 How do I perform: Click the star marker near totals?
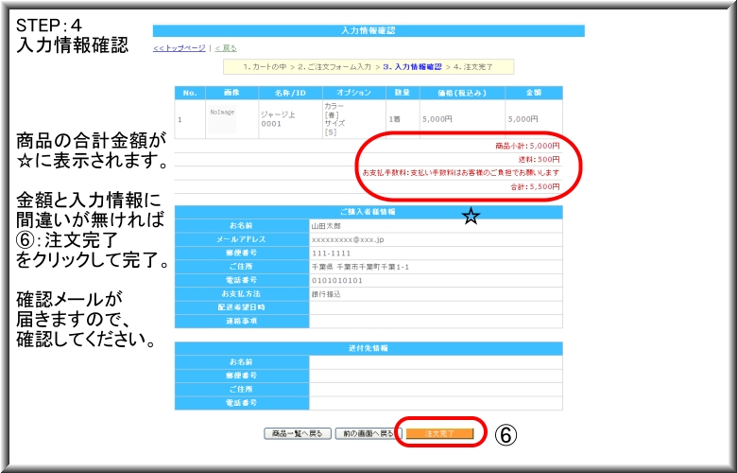point(471,218)
